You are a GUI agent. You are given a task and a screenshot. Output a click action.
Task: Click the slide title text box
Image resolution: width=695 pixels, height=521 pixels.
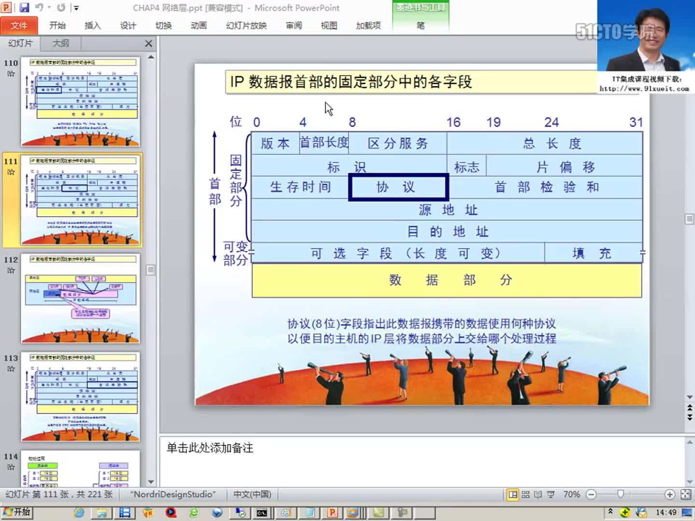(411, 82)
